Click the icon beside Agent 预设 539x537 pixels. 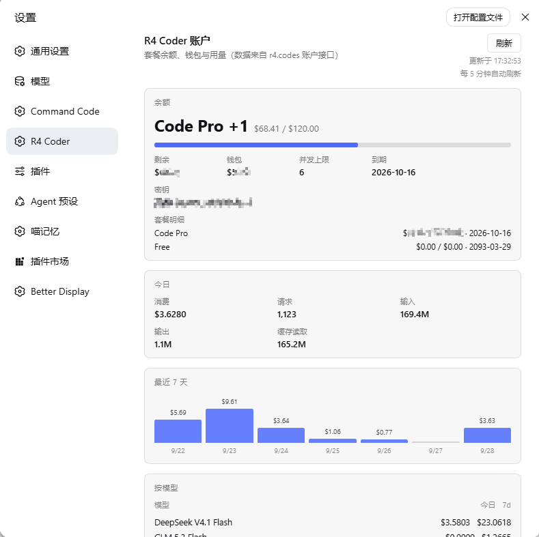click(x=20, y=201)
